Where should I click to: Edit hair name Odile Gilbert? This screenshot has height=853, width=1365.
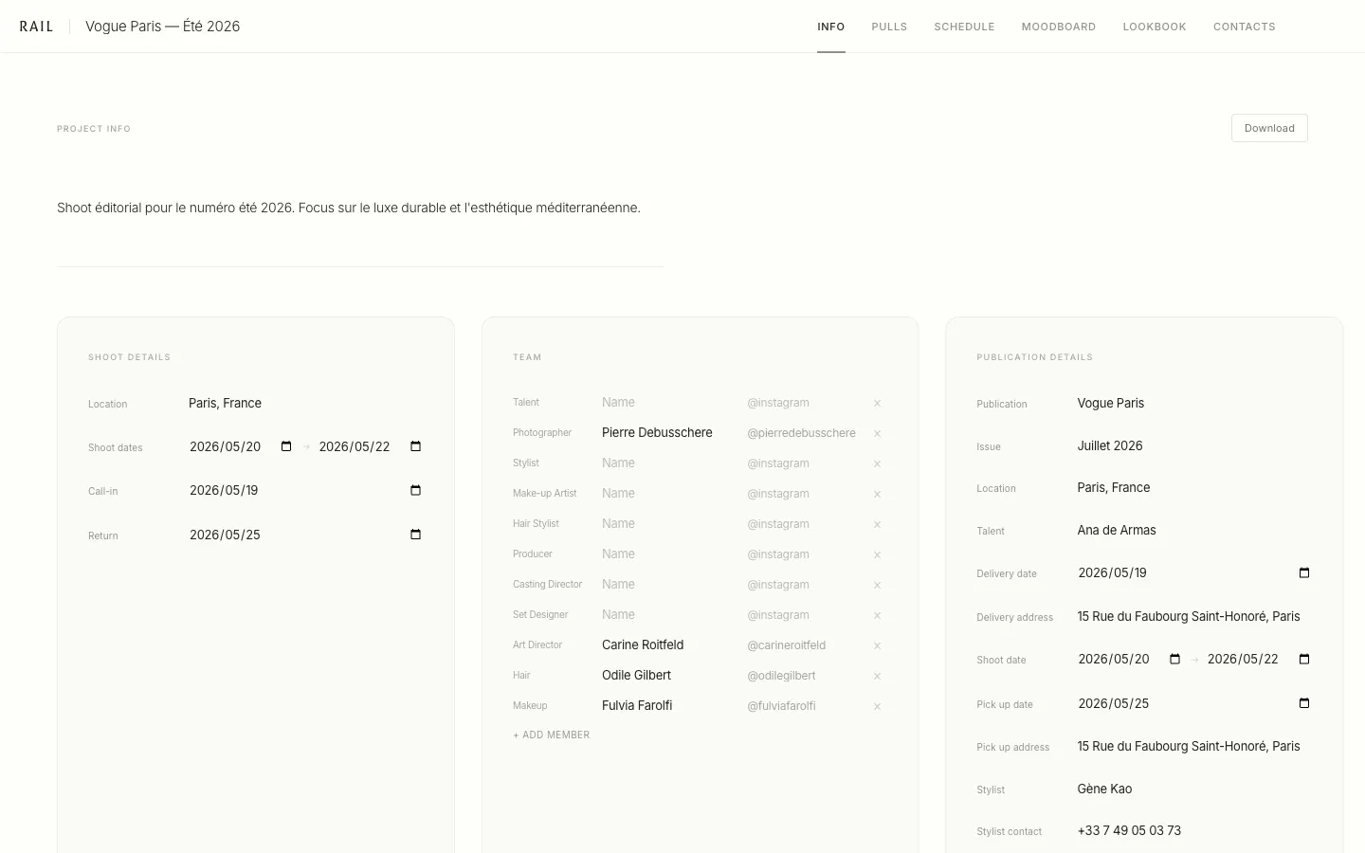667,676
